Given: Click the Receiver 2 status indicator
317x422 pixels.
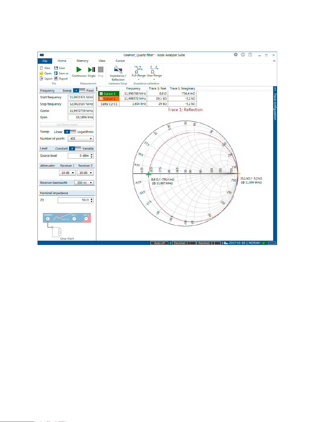Looking at the screenshot, I should point(208,243).
